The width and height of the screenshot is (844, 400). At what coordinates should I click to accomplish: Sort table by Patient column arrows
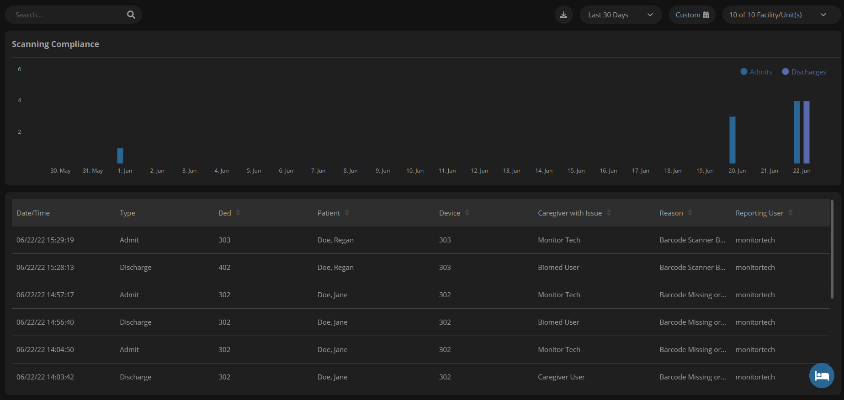click(347, 213)
